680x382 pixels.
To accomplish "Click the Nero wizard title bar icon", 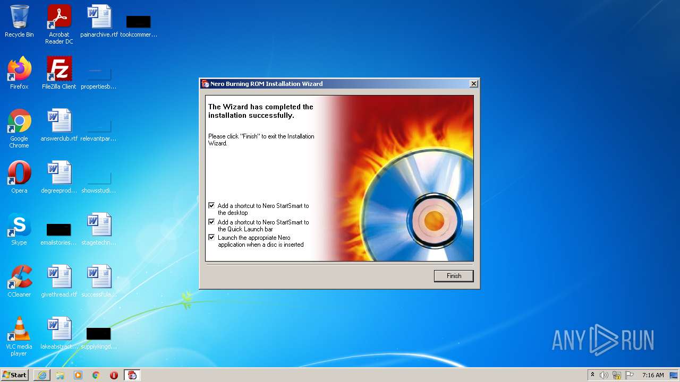I will (x=205, y=84).
